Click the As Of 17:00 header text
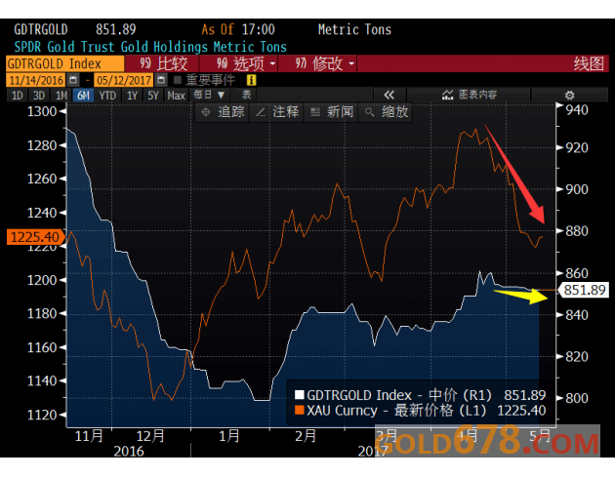615x478 pixels. 238,30
